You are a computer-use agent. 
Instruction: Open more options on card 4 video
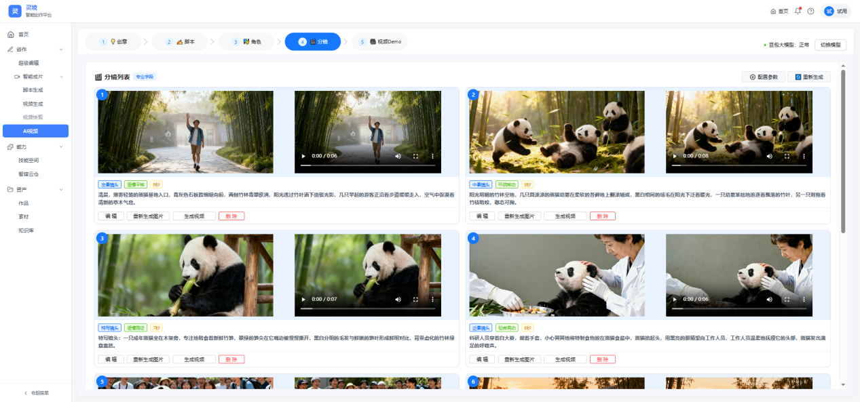804,299
